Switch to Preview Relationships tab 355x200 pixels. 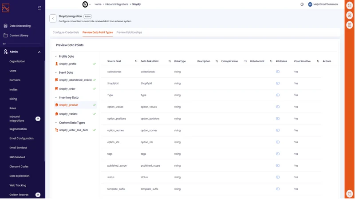click(x=129, y=32)
